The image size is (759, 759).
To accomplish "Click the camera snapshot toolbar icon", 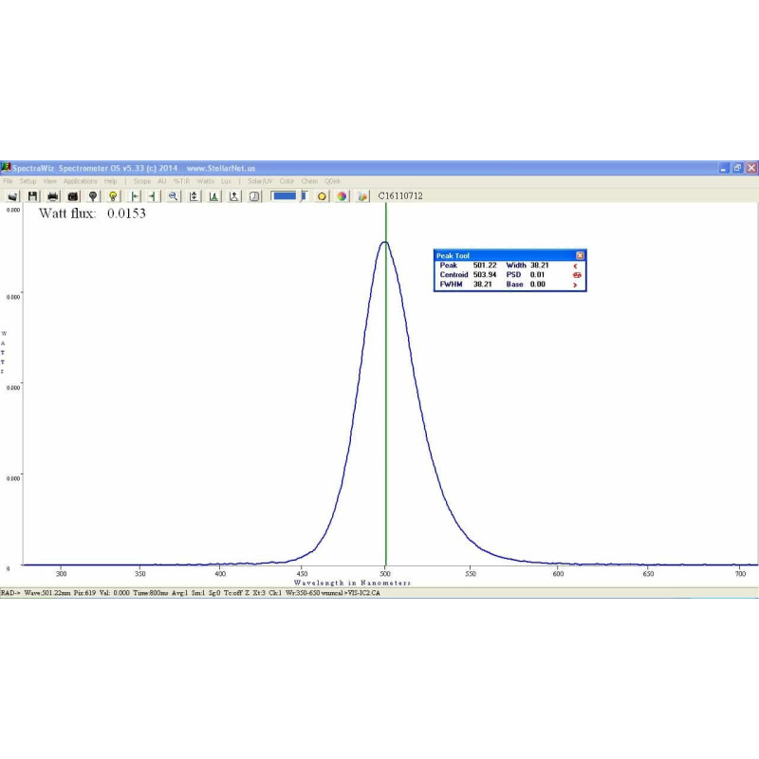I will coord(72,196).
